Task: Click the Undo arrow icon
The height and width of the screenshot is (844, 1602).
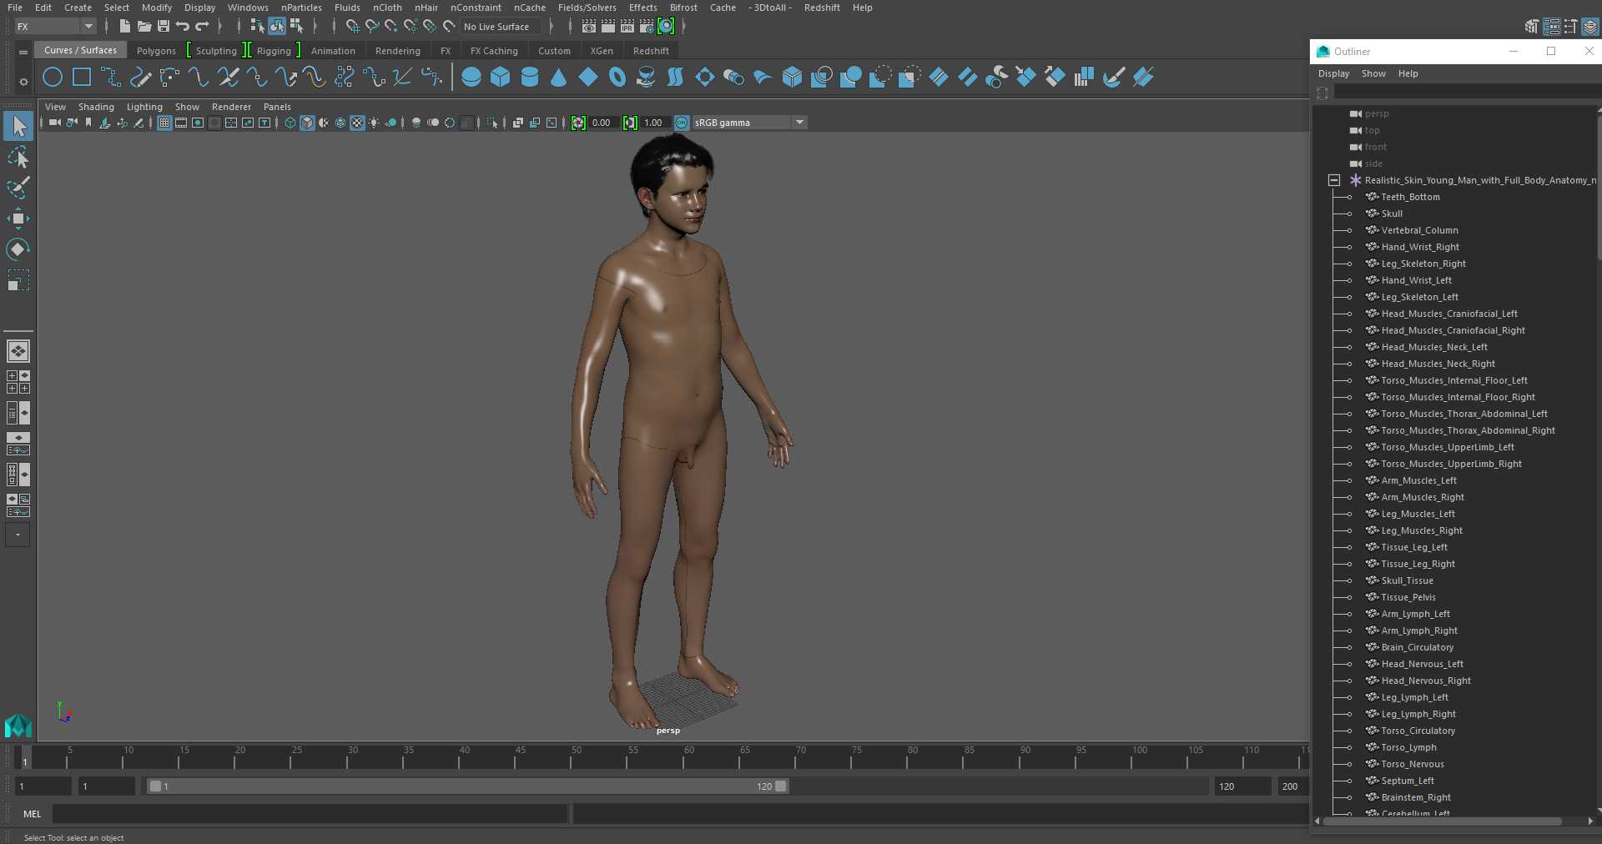Action: (x=183, y=27)
